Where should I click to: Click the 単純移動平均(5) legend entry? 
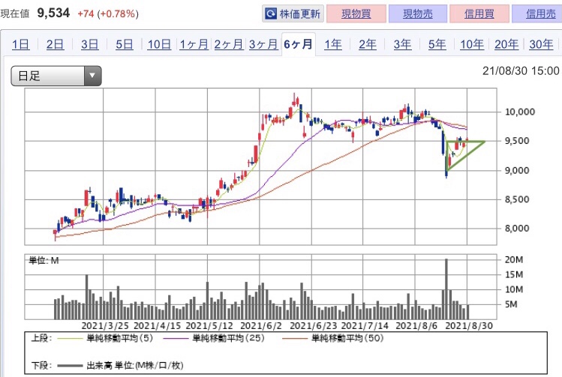coord(105,338)
